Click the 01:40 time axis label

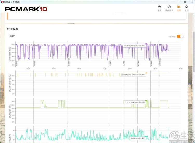point(28,69)
